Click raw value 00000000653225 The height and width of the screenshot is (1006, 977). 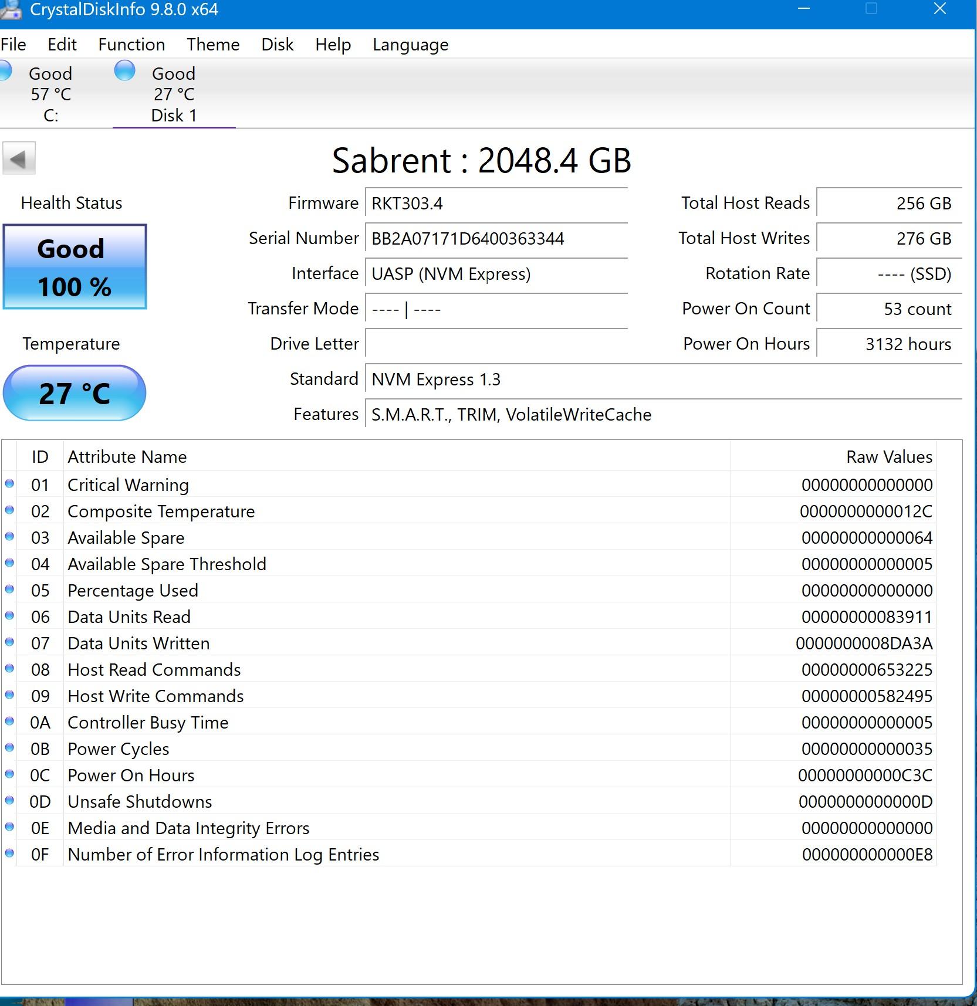pos(867,670)
